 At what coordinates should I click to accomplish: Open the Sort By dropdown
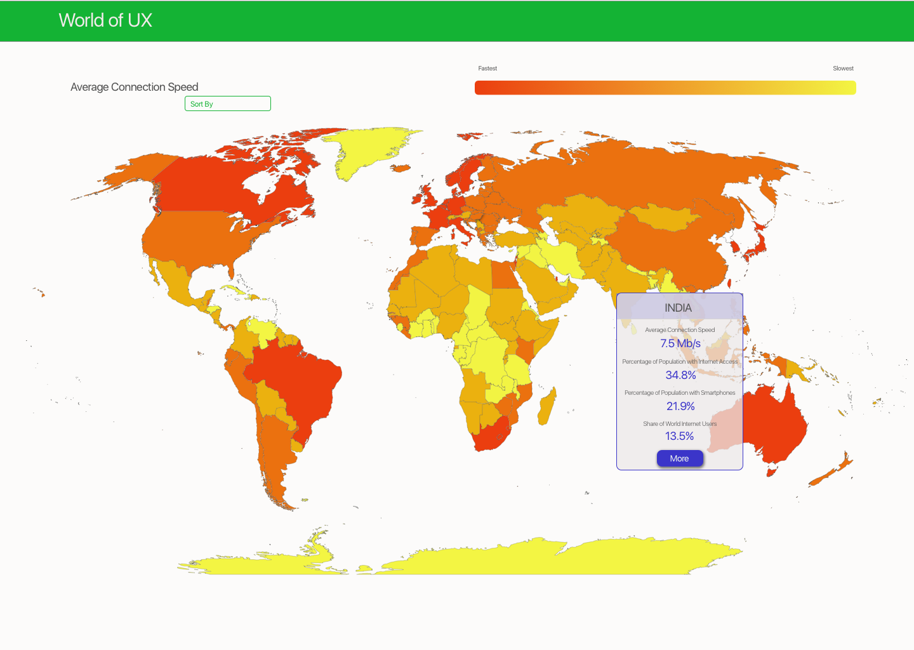point(227,103)
